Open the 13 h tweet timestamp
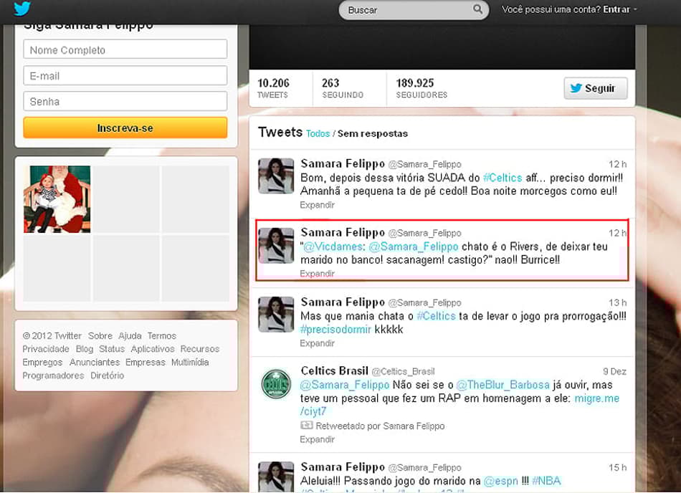 pyautogui.click(x=617, y=302)
